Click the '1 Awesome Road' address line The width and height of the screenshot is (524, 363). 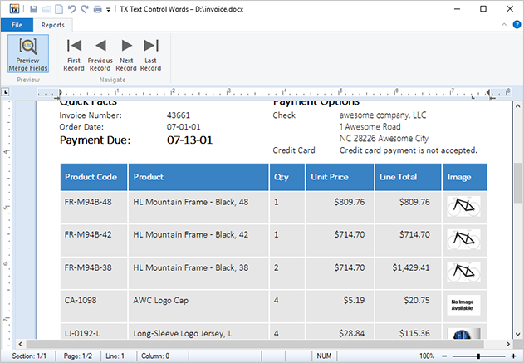(370, 127)
